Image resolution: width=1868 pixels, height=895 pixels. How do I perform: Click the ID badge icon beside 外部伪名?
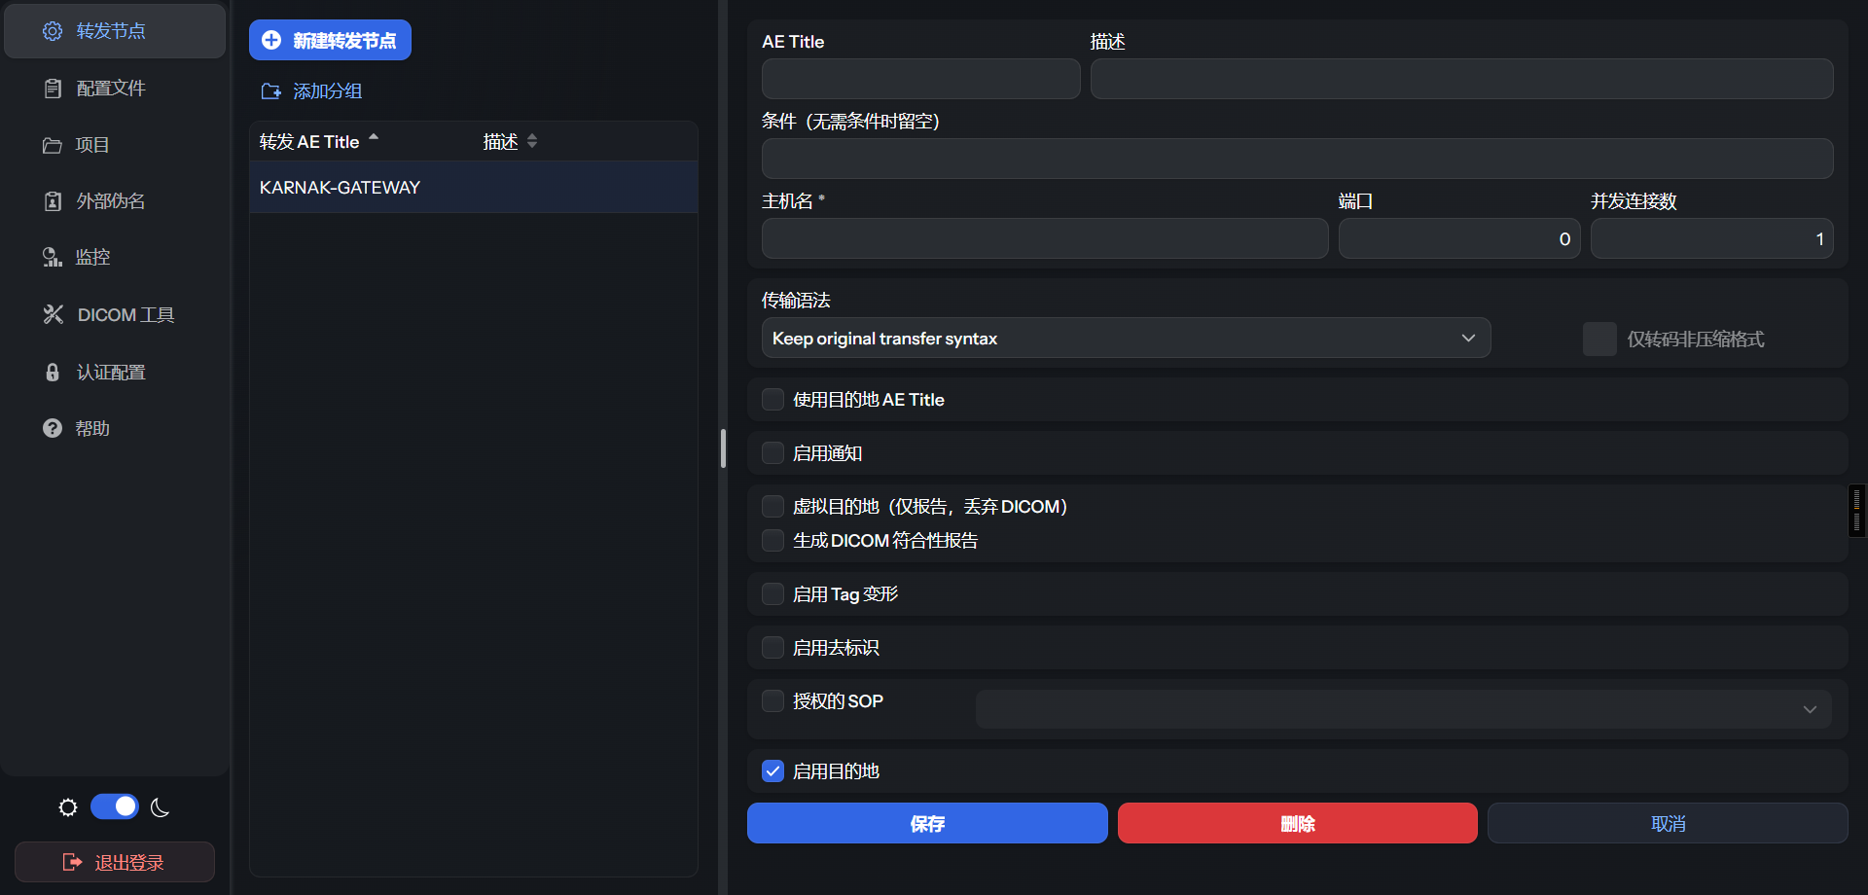coord(53,201)
